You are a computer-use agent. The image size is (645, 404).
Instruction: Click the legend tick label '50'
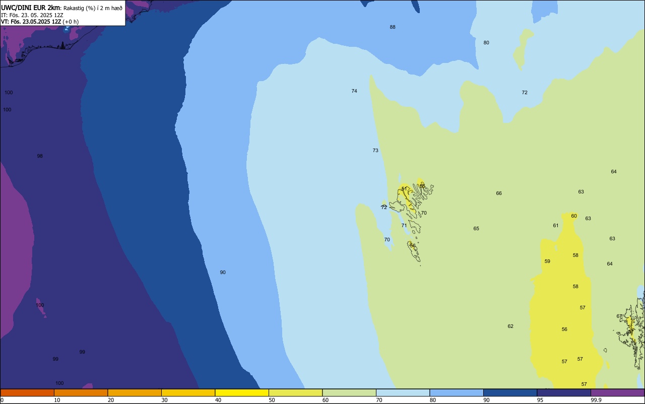[x=272, y=400]
